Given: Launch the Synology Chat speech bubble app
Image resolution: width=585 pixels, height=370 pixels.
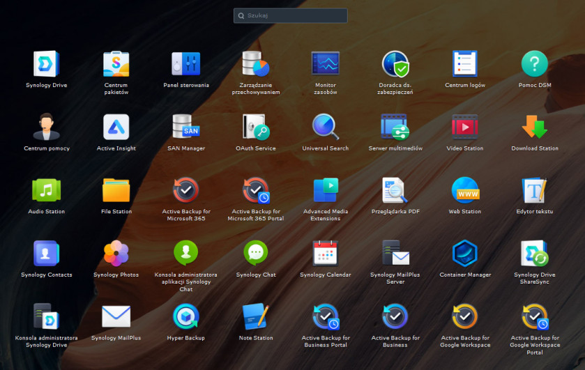Looking at the screenshot, I should 256,253.
